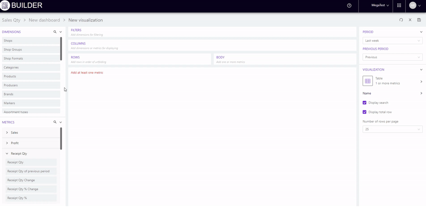Open the apps grid menu
The height and width of the screenshot is (207, 426).
(x=399, y=5)
